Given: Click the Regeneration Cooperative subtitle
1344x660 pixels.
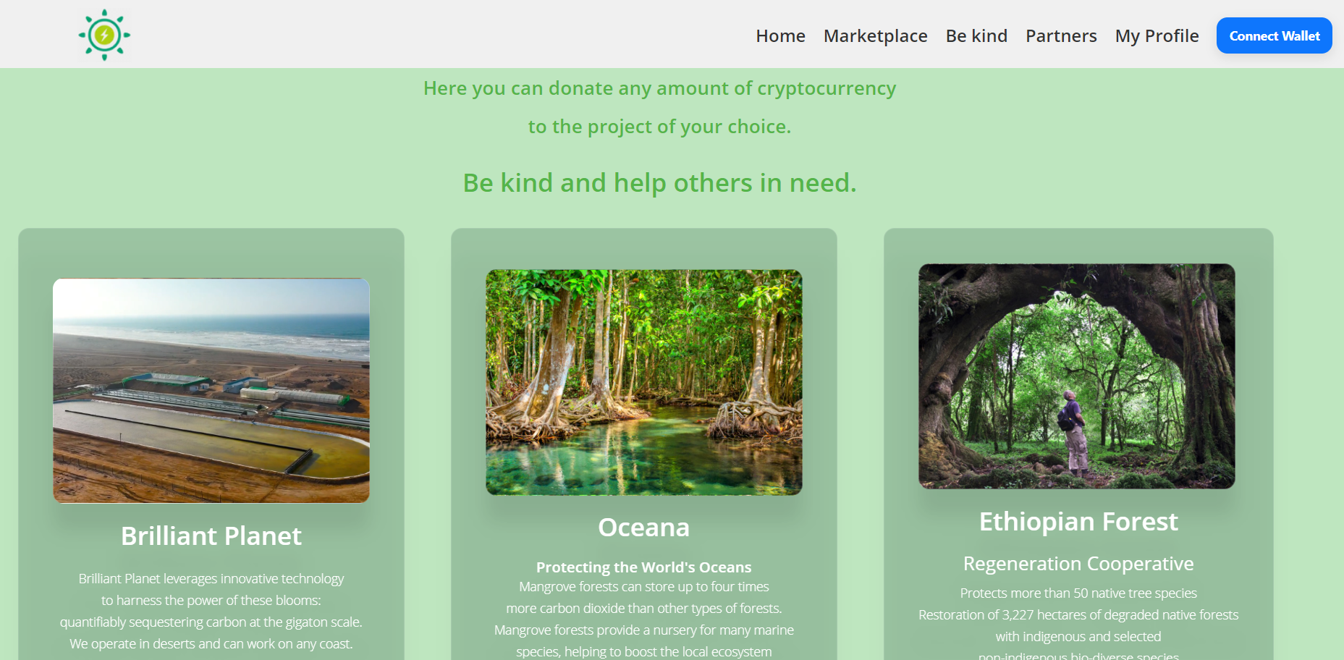Looking at the screenshot, I should (x=1078, y=563).
